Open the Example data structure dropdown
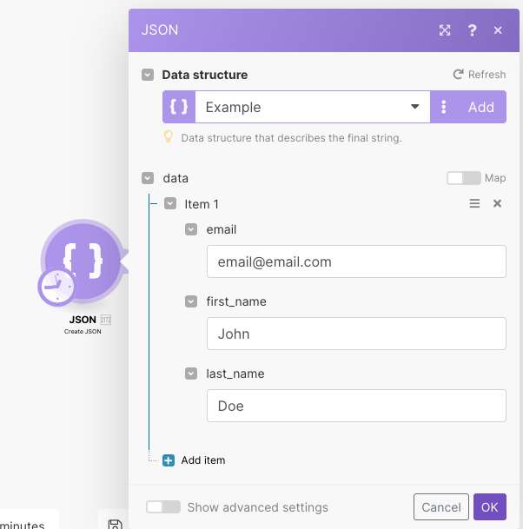Image resolution: width=523 pixels, height=529 pixels. 313,107
